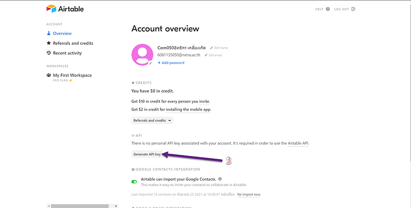Click the workspace people icon
This screenshot has height=208, width=411.
point(49,75)
